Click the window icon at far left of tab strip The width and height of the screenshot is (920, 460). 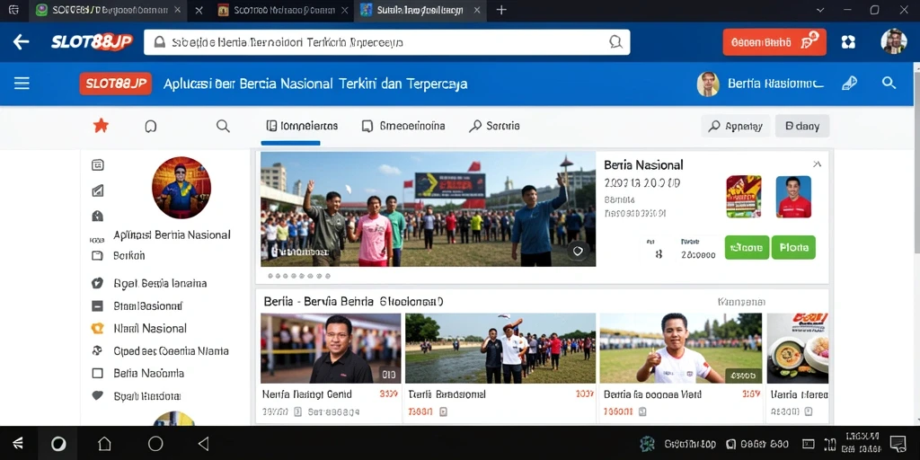coord(13,10)
